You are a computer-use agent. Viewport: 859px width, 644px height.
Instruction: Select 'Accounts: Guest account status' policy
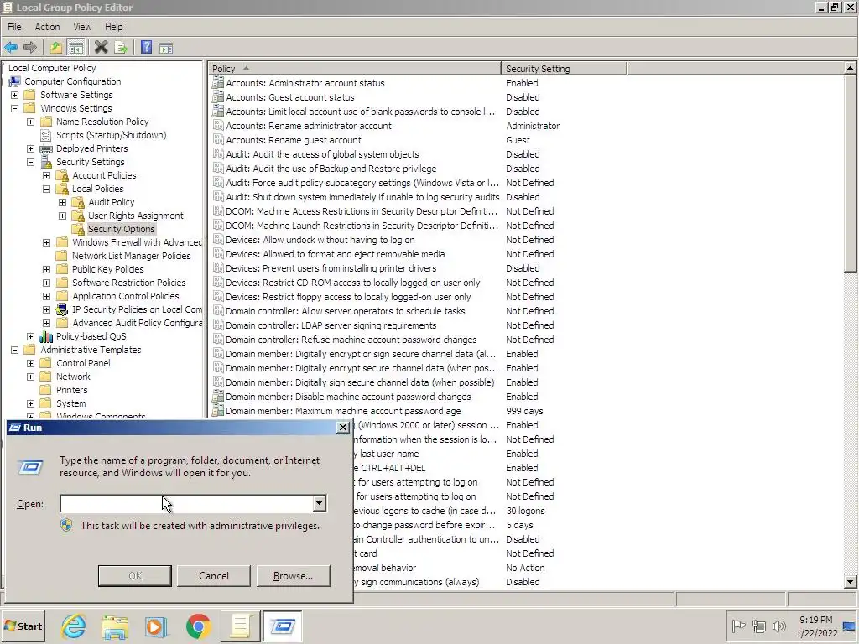click(x=289, y=97)
